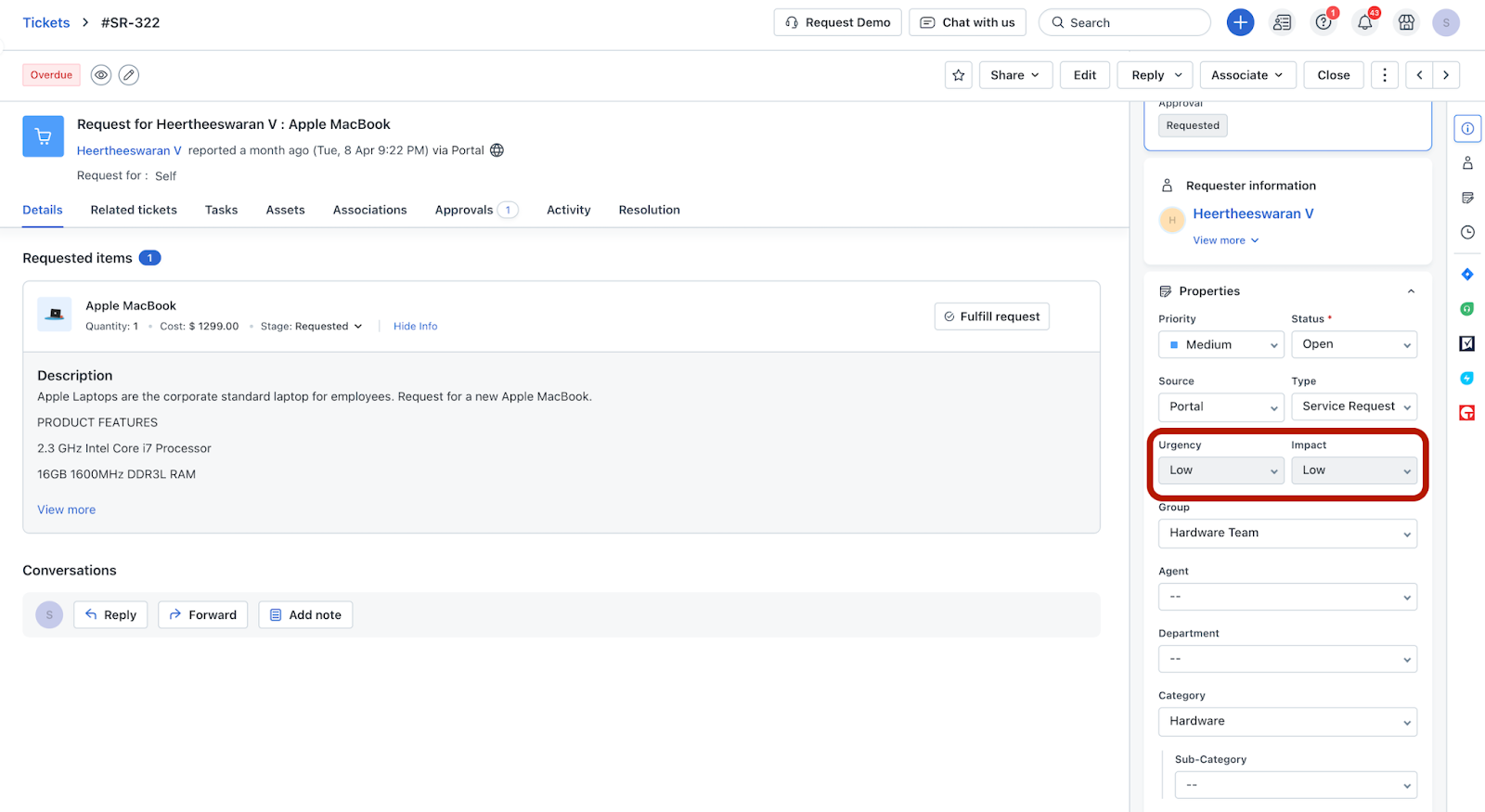Open the Category dropdown showing Hardware
This screenshot has width=1485, height=812.
tap(1287, 721)
